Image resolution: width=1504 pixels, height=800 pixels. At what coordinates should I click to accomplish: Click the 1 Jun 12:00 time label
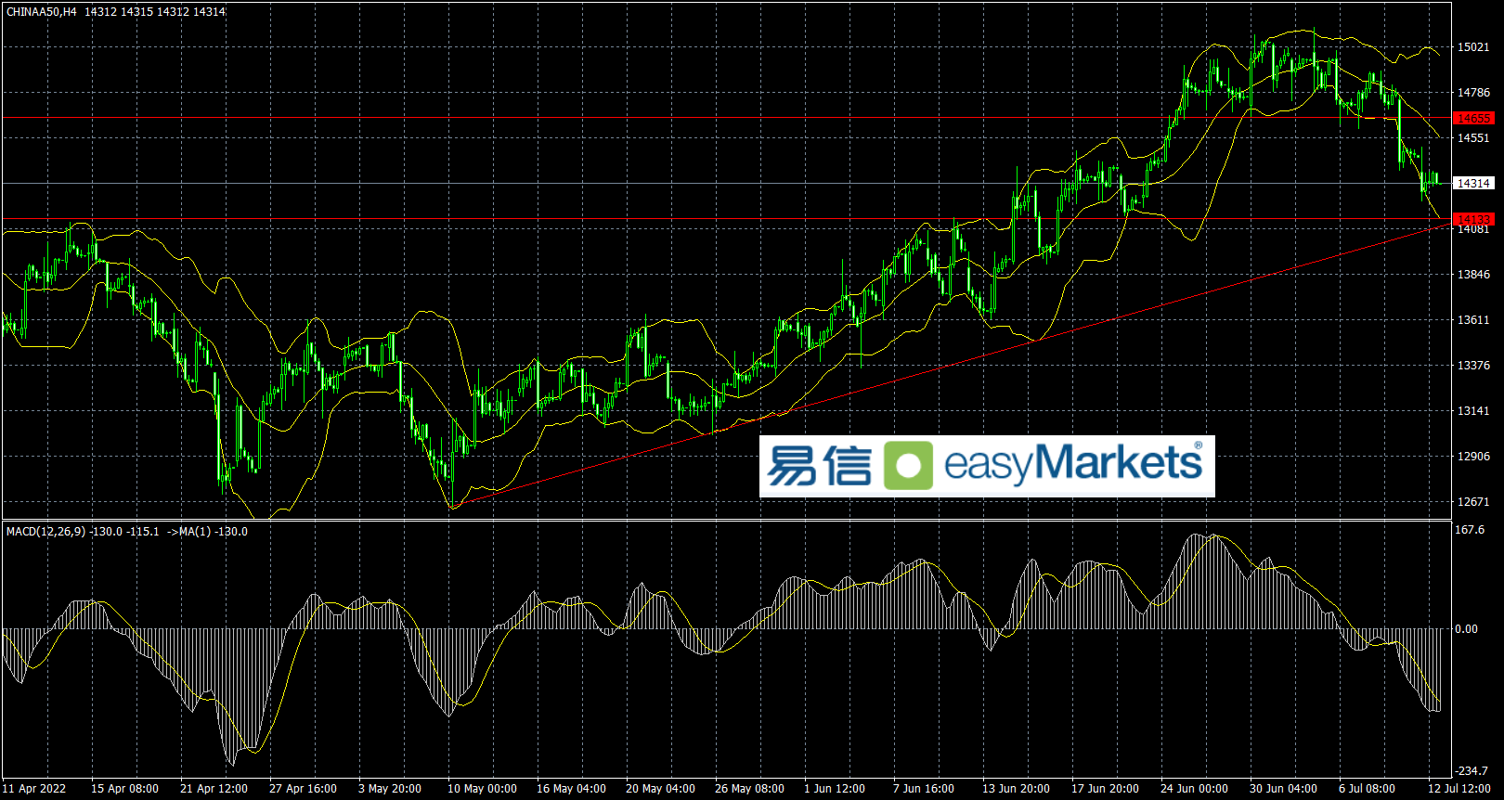(x=835, y=789)
